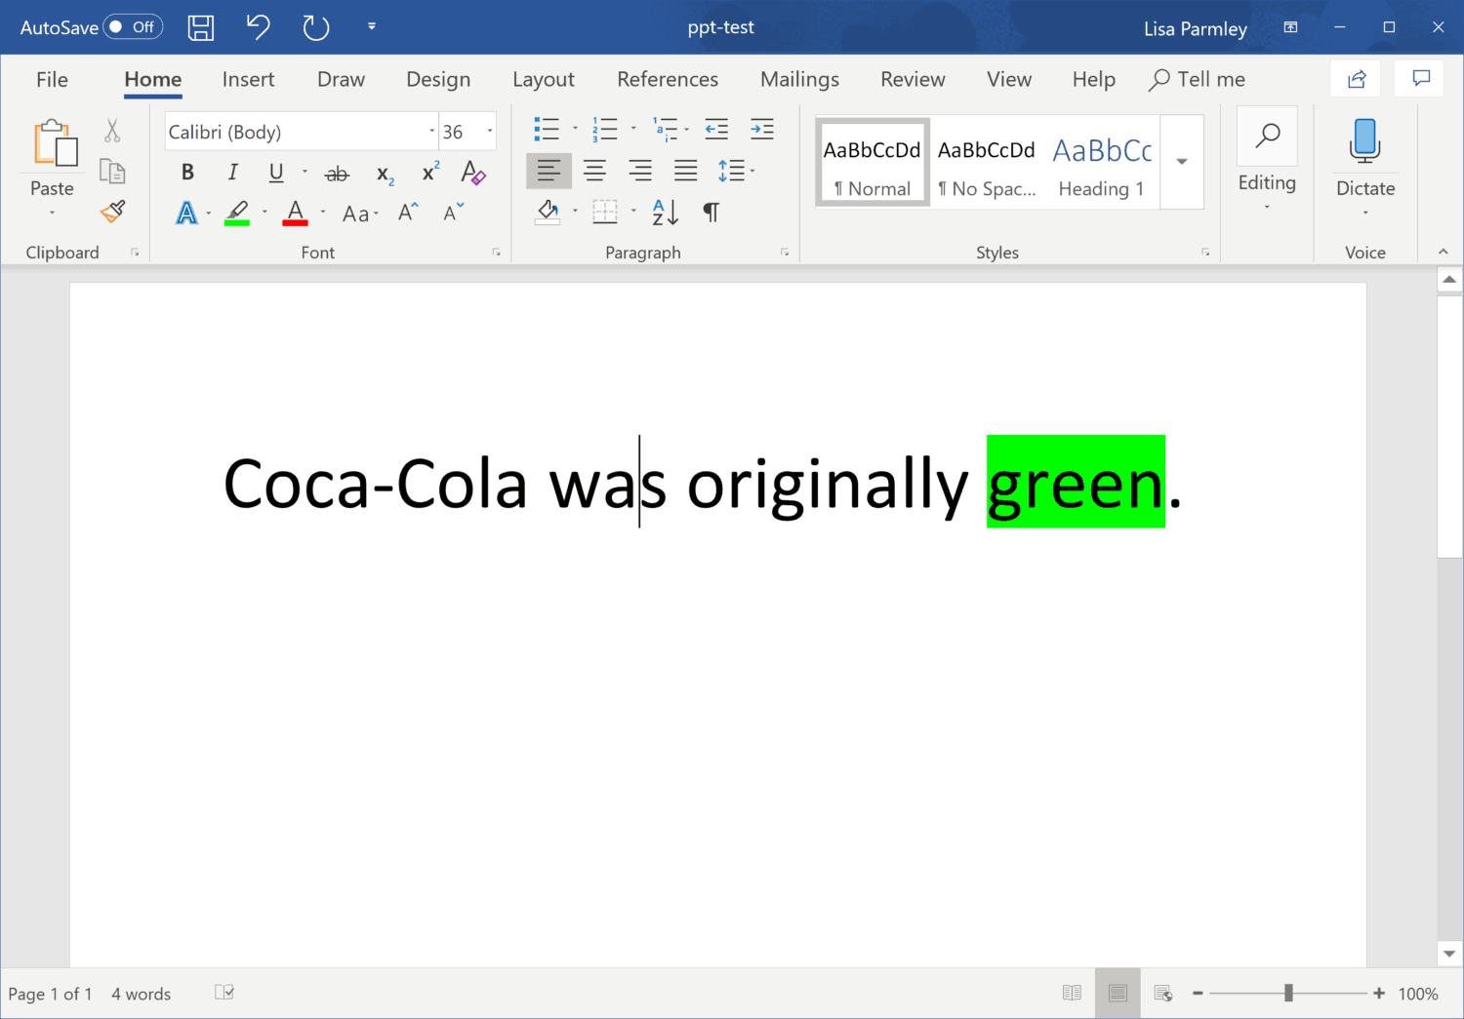This screenshot has height=1019, width=1464.
Task: Click the 100% zoom level
Action: tap(1418, 994)
